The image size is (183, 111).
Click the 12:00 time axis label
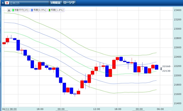pyautogui.click(x=97, y=109)
